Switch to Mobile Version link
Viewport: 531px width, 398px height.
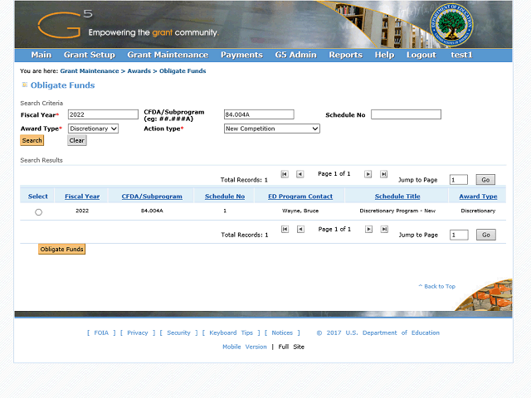[245, 347]
